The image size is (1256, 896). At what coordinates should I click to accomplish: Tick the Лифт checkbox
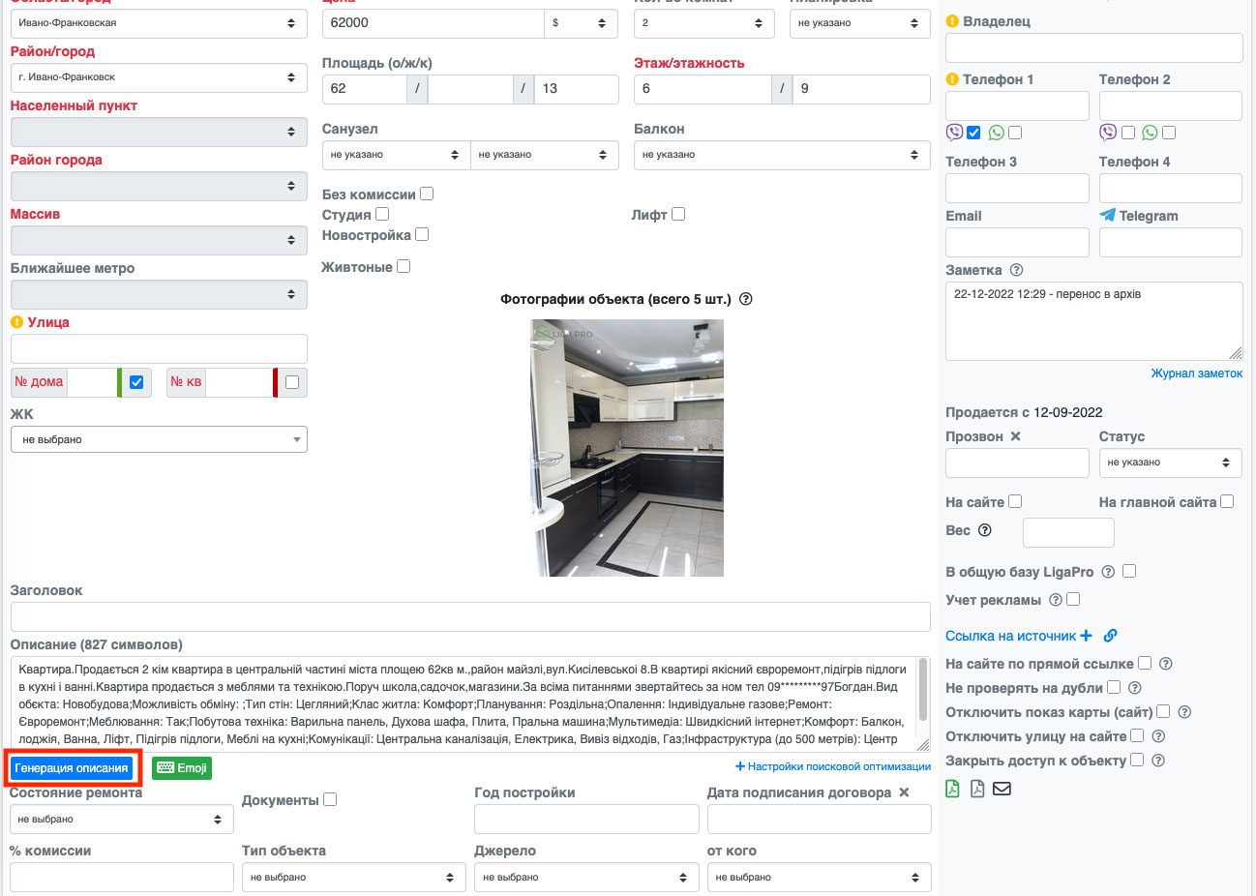(x=678, y=214)
